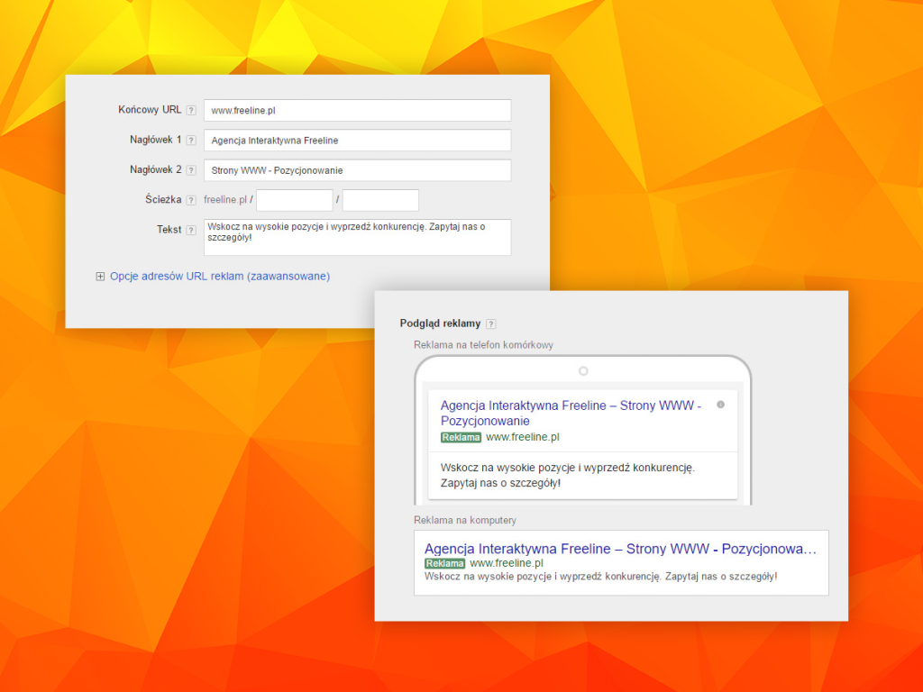Focus the Końcowy URL input field
Image resolution: width=923 pixels, height=692 pixels.
357,110
